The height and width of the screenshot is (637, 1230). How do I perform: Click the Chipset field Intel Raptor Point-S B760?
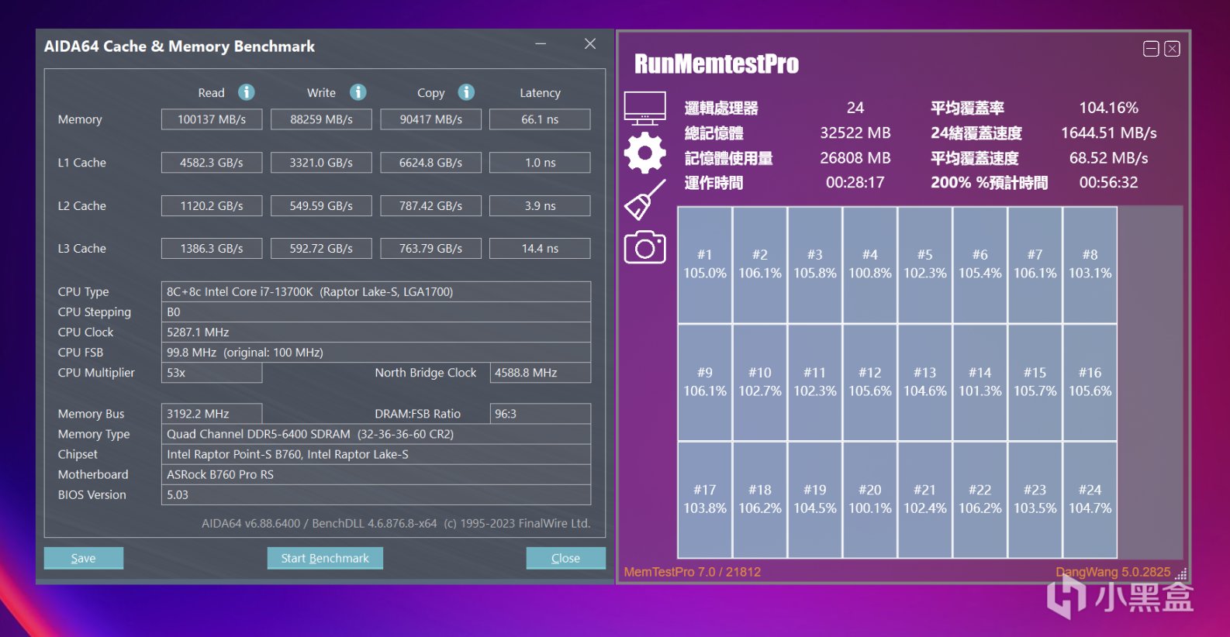tap(376, 454)
